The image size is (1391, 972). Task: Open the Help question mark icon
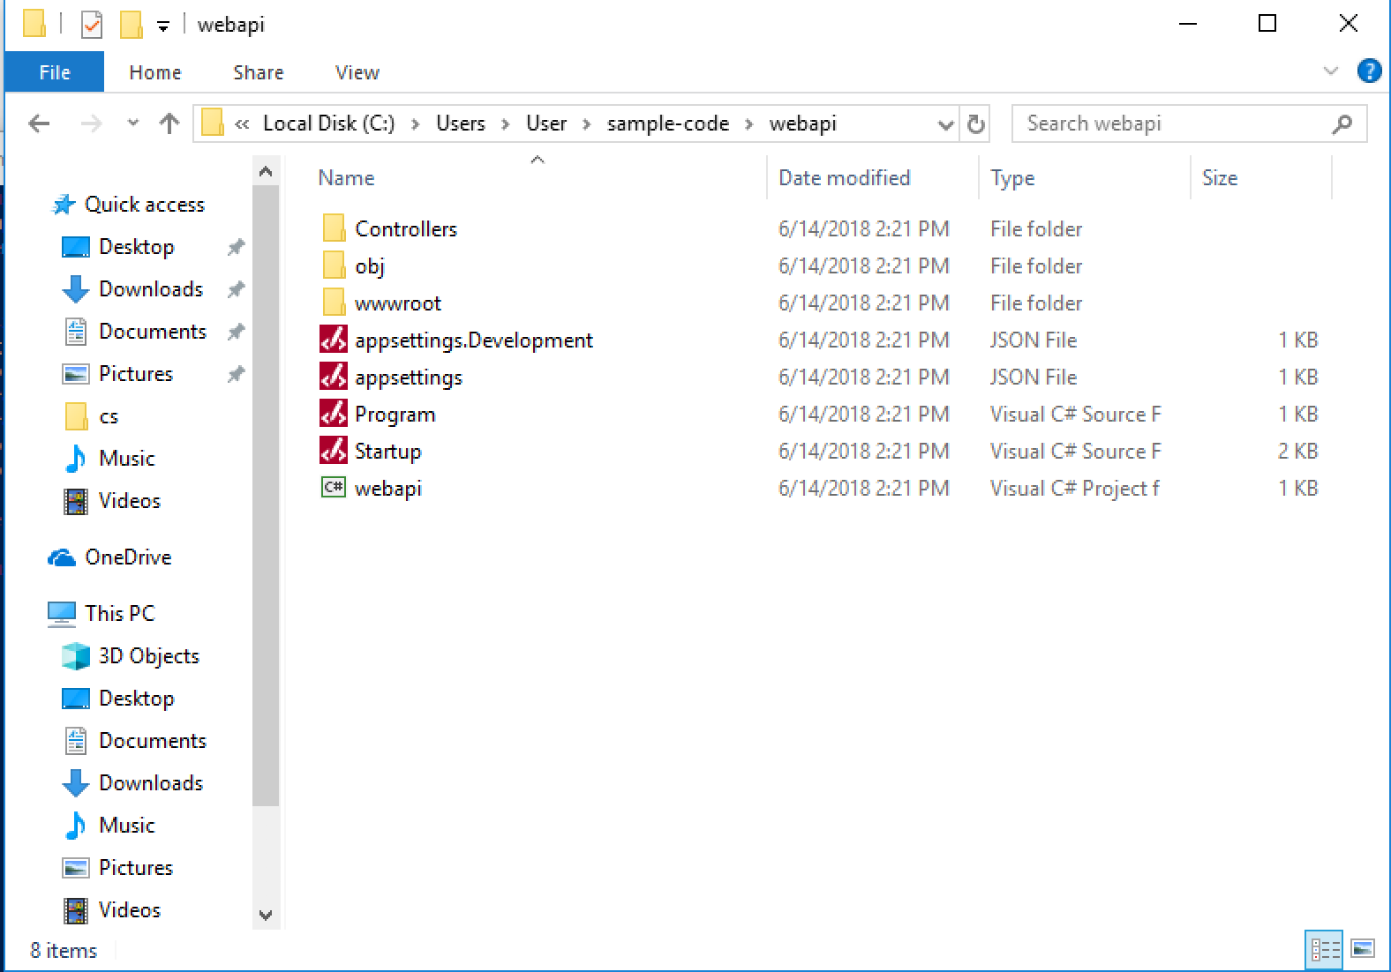point(1369,71)
